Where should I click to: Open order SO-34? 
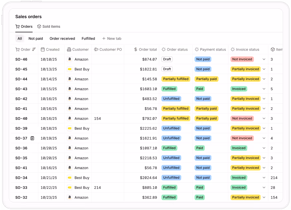[x=21, y=178]
